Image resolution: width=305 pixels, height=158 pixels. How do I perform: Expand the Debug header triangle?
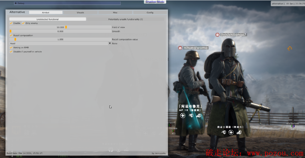16,3
